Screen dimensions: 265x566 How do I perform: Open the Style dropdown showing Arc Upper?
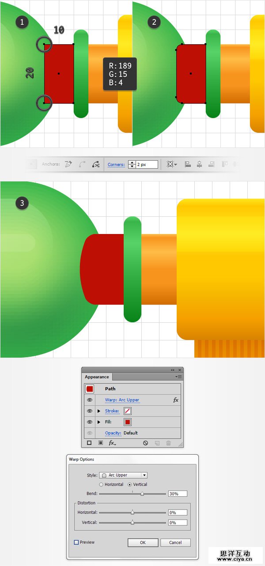click(x=123, y=475)
